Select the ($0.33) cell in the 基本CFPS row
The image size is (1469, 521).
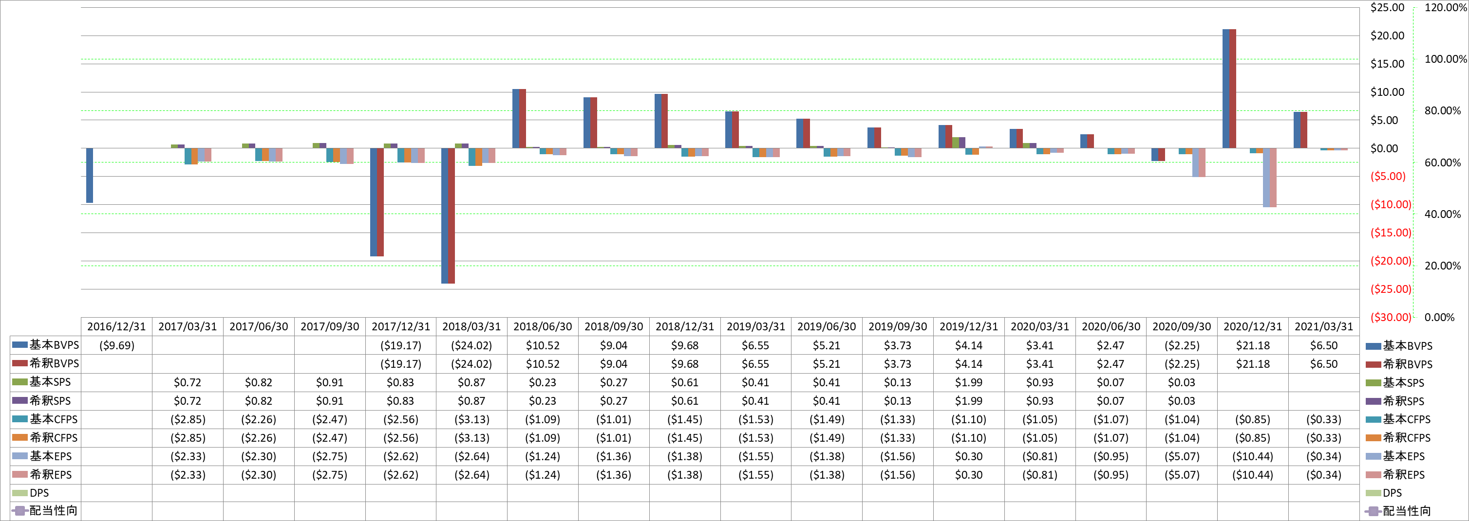click(1323, 419)
